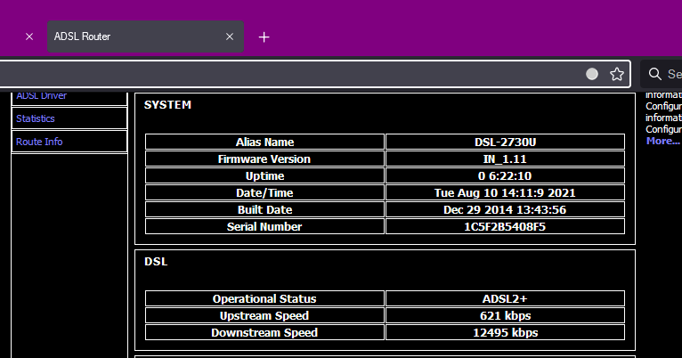Go to Route Info in sidebar
Viewport: 682px width, 358px height.
coord(39,142)
